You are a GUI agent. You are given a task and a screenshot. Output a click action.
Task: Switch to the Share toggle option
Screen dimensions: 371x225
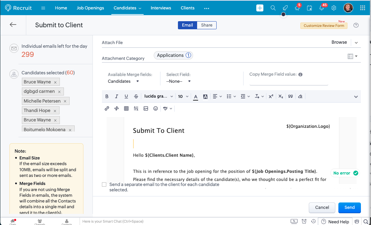(x=207, y=25)
